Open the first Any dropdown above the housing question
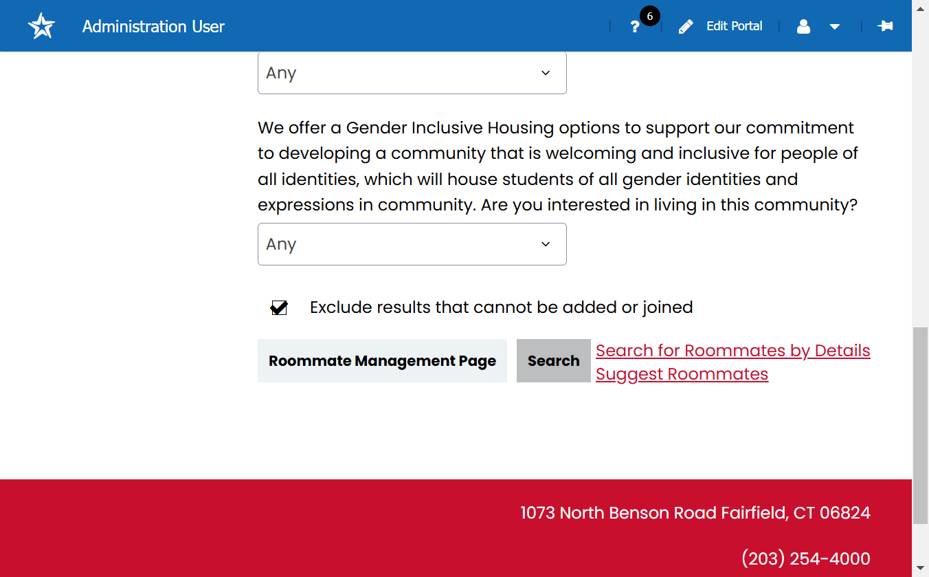 (412, 73)
